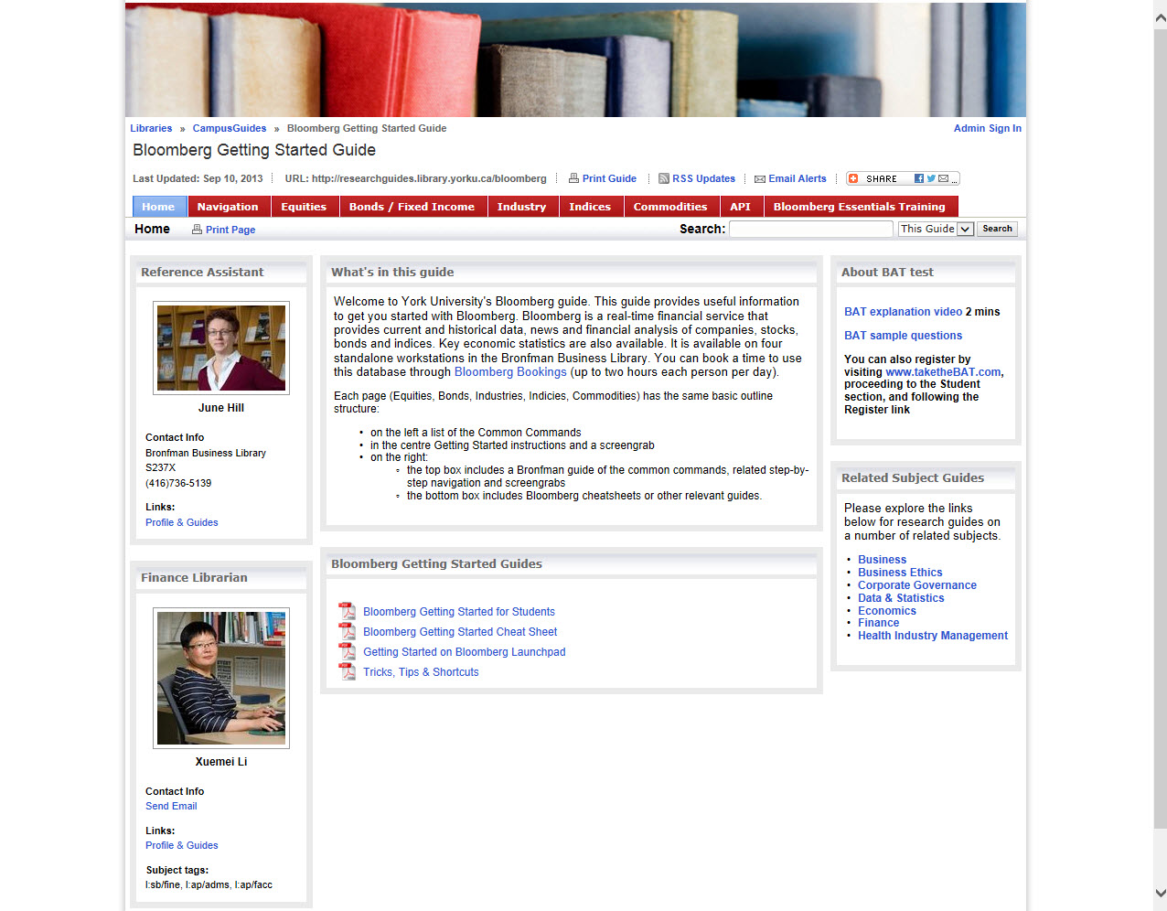Click Xuemei Li's profile photo
The width and height of the screenshot is (1167, 911).
coord(221,678)
